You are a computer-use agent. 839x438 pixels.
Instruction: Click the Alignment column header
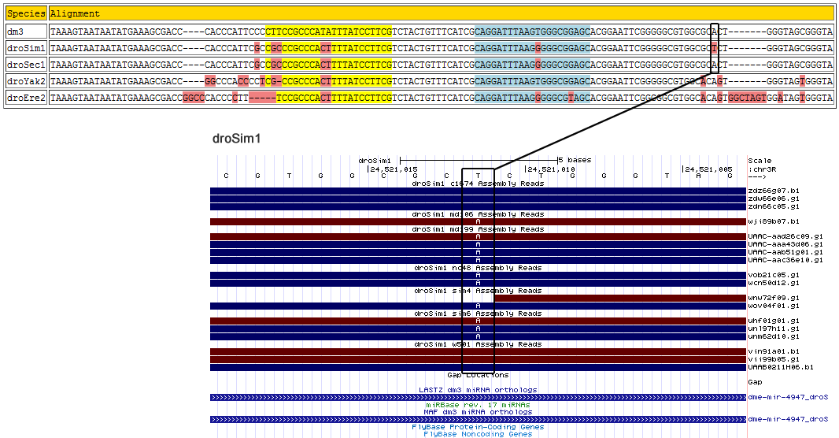76,13
